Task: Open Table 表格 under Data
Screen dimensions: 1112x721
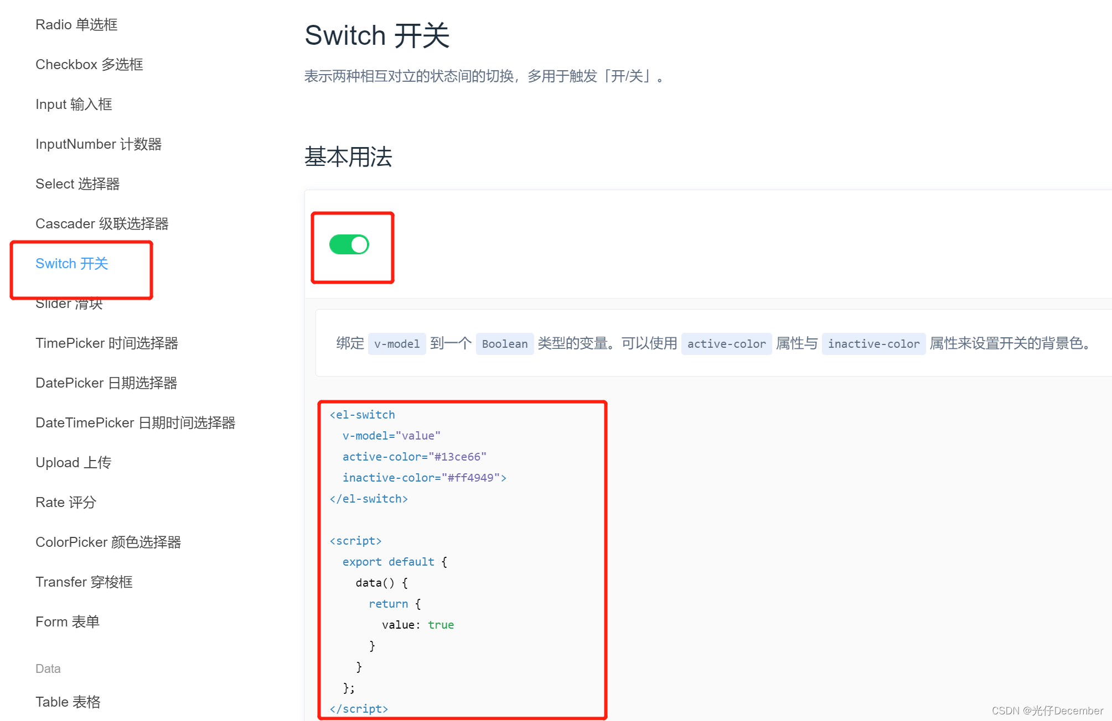Action: (x=68, y=702)
